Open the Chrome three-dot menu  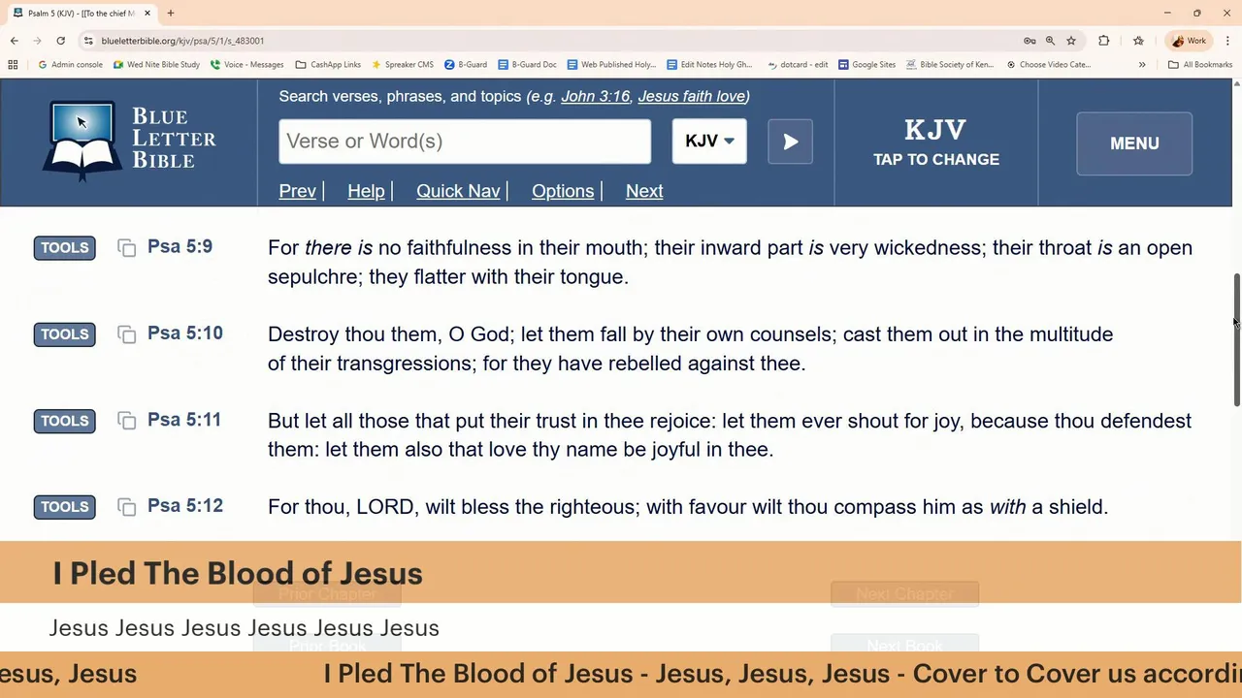[x=1227, y=41]
